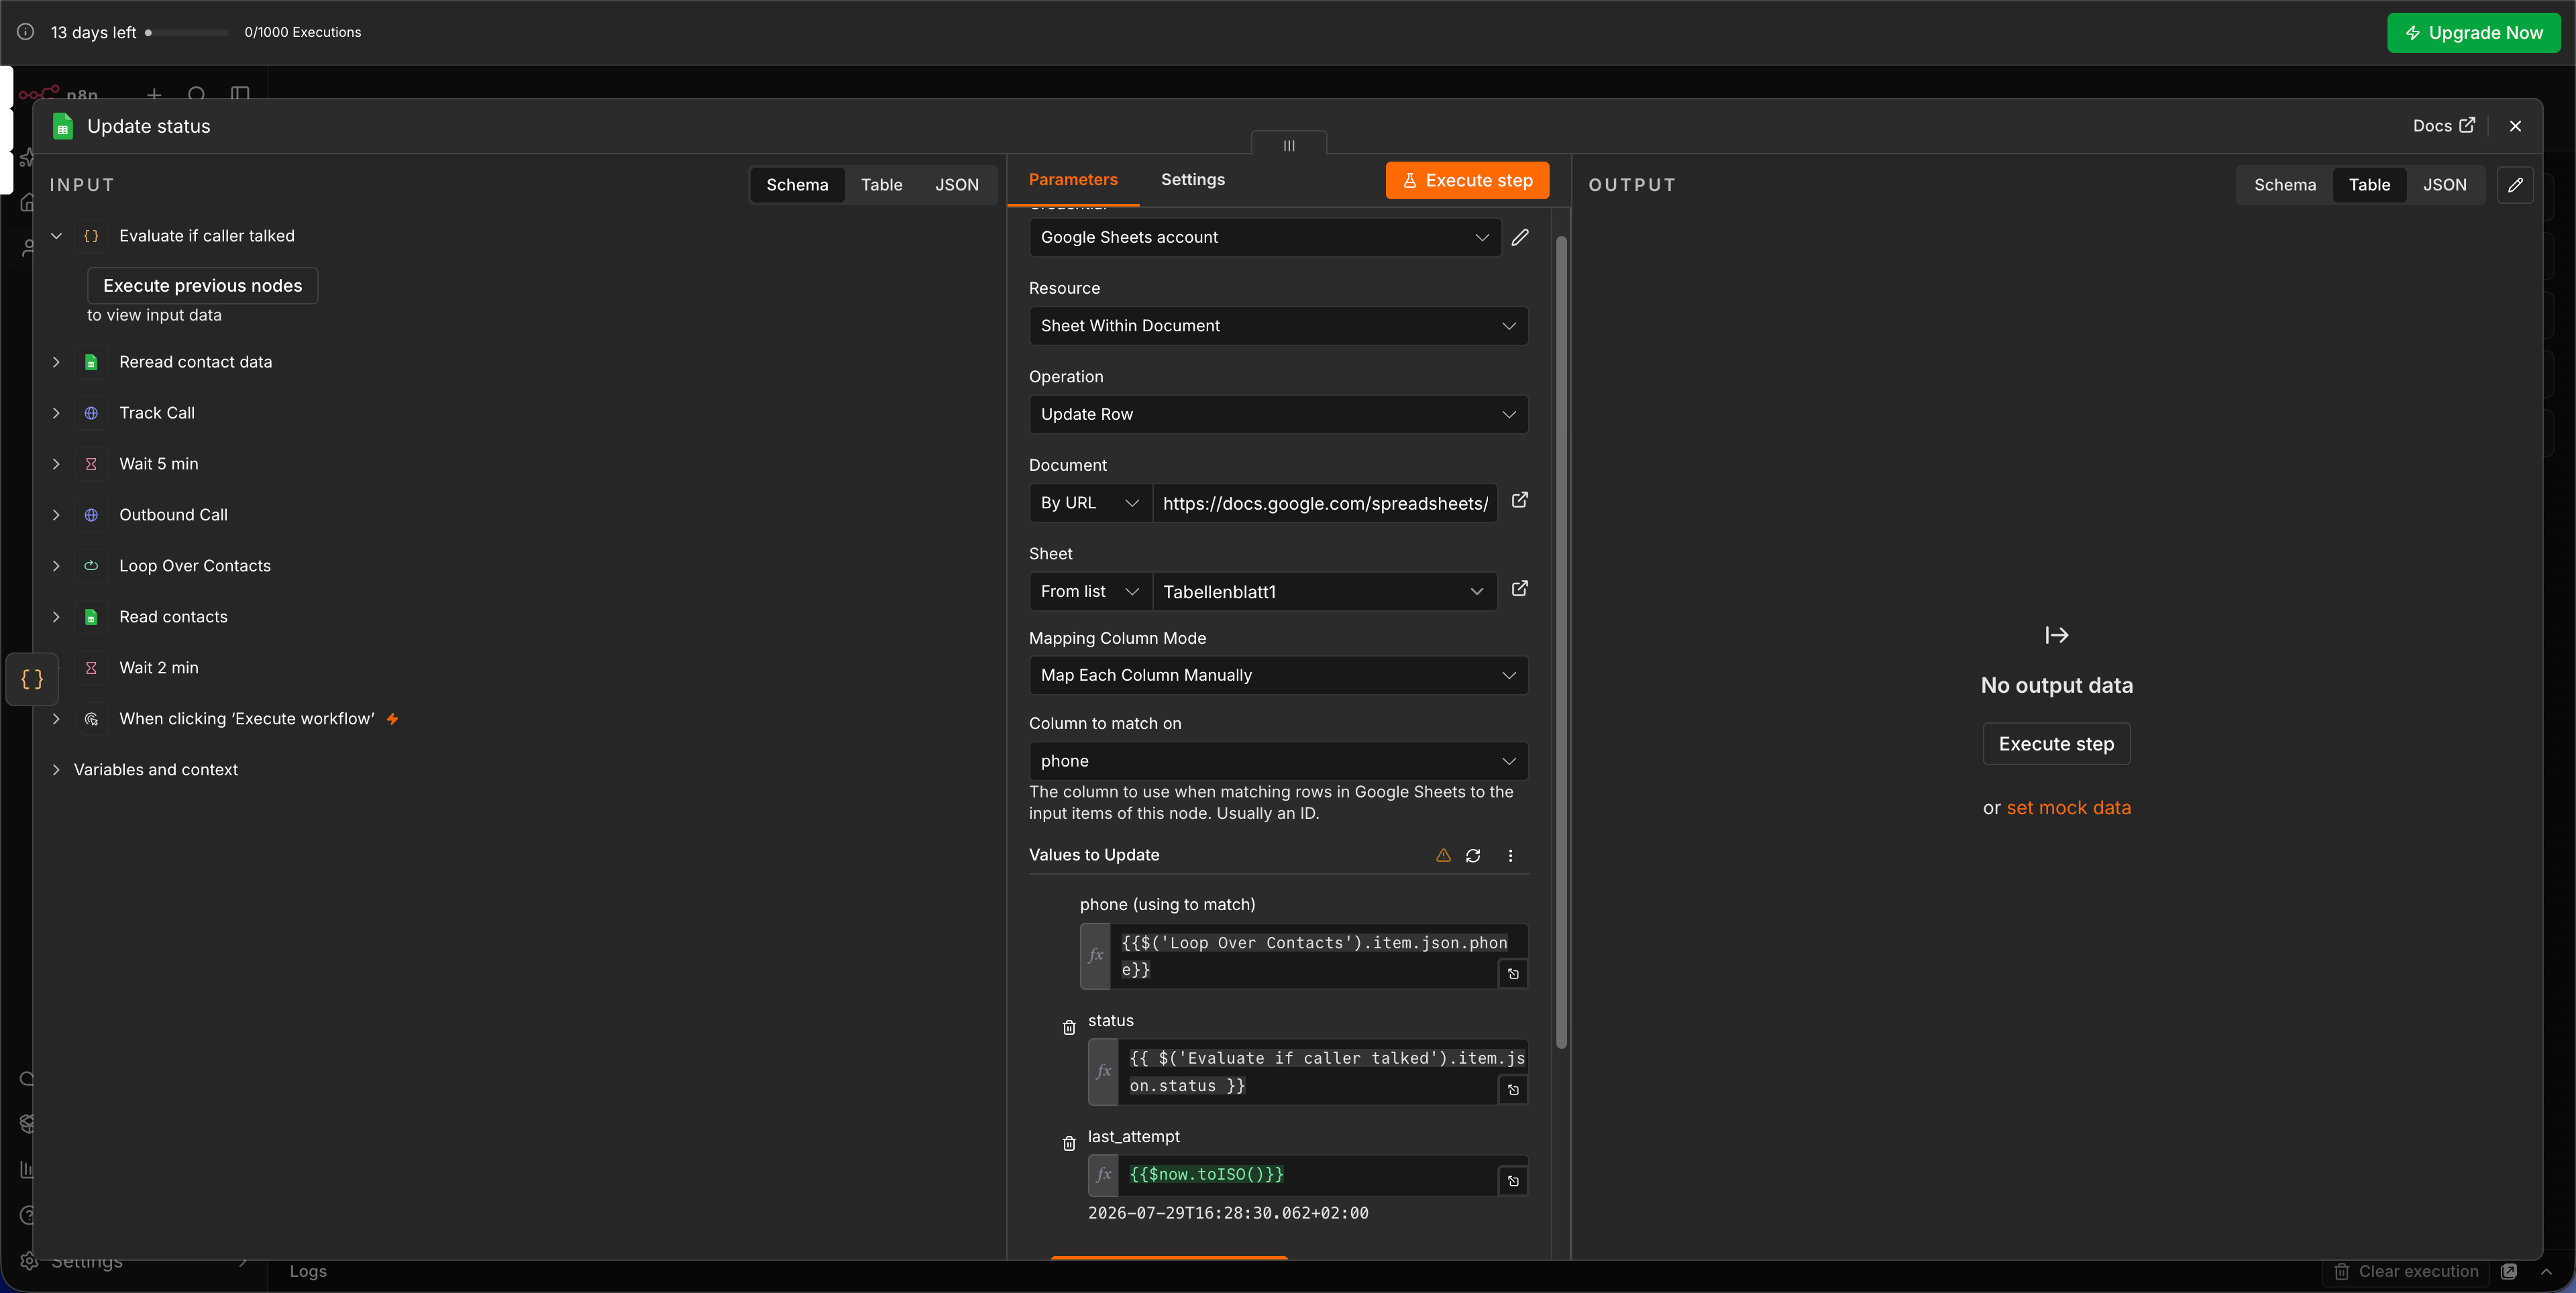Click the set mock data link
Image resolution: width=2576 pixels, height=1293 pixels.
[x=2068, y=808]
